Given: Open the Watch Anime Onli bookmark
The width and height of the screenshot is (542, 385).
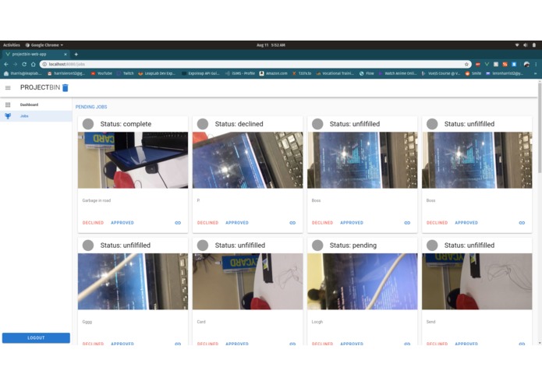Looking at the screenshot, I should pos(398,73).
